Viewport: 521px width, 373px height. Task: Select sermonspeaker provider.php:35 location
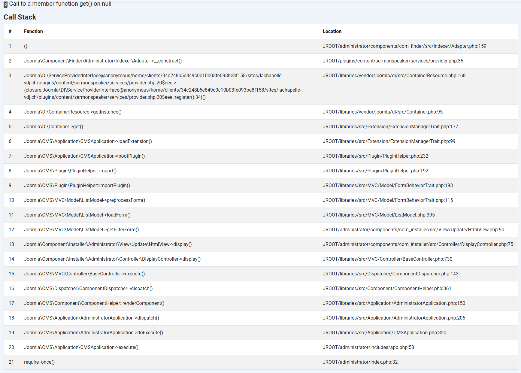click(393, 61)
